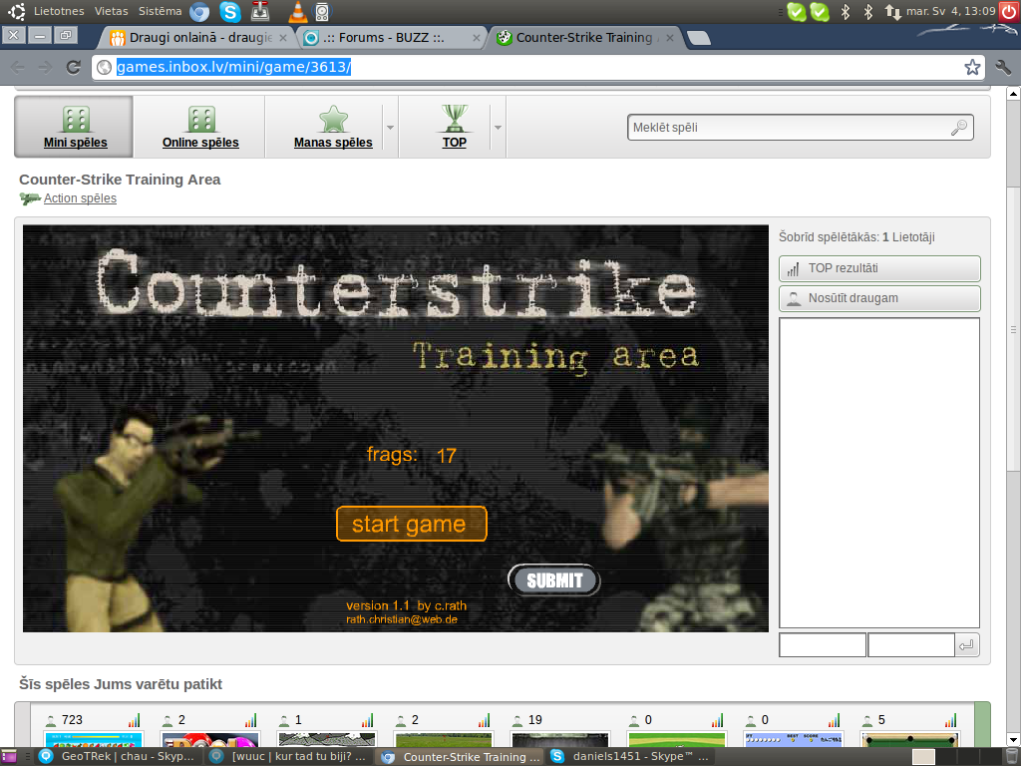The width and height of the screenshot is (1021, 766).
Task: Launch VLC cone icon in top panel
Action: pyautogui.click(x=297, y=12)
